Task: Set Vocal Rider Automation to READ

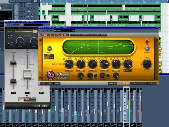Action: point(33,100)
